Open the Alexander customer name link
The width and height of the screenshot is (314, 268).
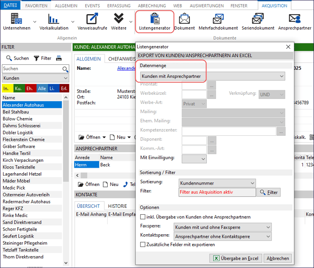tap(126, 68)
